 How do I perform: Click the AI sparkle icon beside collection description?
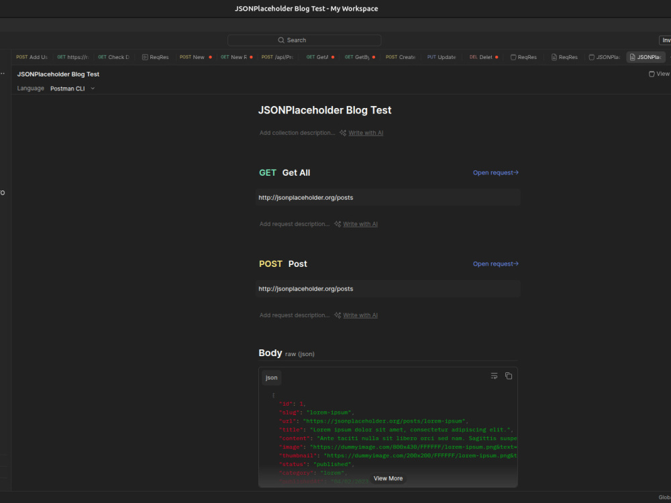click(x=343, y=133)
